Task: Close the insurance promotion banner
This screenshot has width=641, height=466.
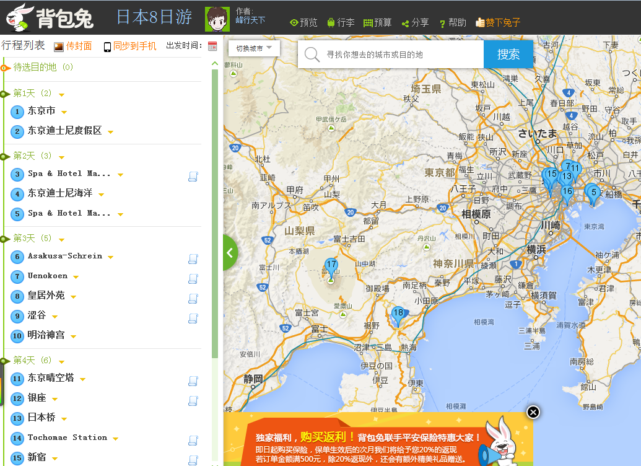Action: pos(533,412)
